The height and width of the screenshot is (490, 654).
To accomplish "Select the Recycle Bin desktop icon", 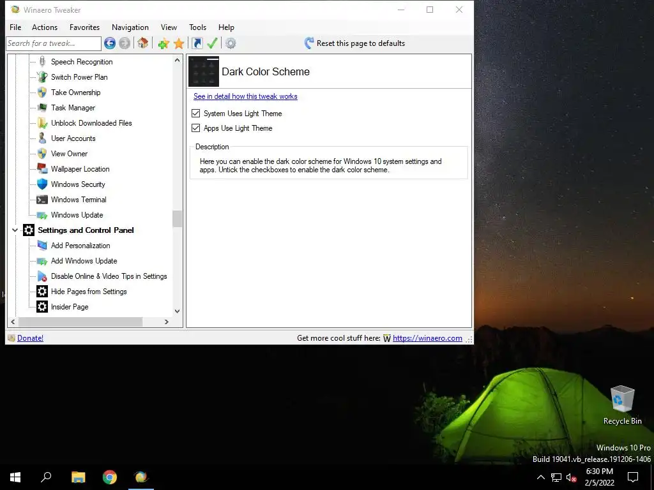I will 622,405.
